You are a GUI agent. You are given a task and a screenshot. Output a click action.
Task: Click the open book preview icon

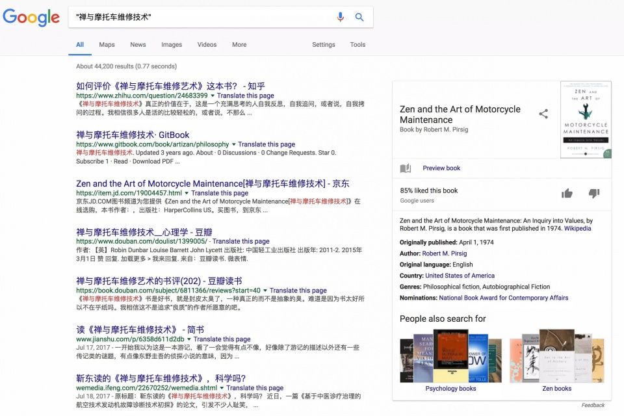click(x=406, y=168)
